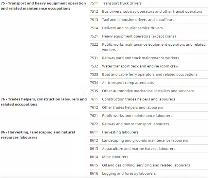
Task: Click the code 7513
Action: [x=94, y=20]
